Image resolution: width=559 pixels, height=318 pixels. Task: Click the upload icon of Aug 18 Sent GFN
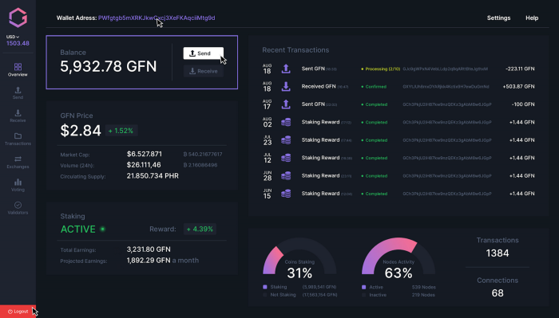click(x=286, y=69)
